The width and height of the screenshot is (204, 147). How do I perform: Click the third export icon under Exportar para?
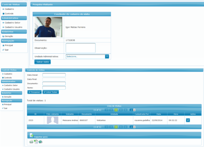point(40,142)
